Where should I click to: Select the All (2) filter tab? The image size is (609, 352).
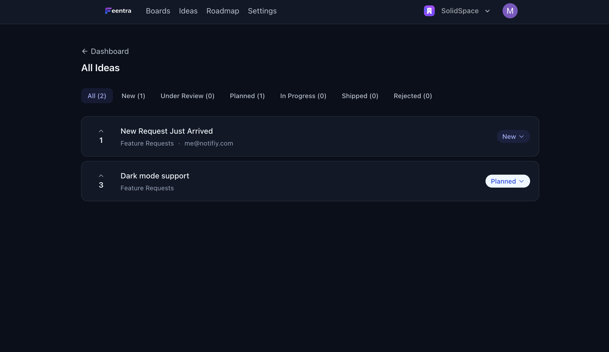[x=97, y=96]
